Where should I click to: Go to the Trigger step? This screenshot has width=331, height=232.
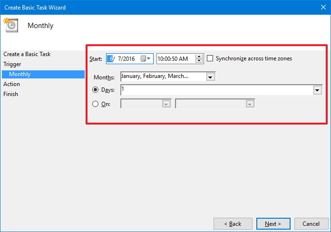pos(12,64)
